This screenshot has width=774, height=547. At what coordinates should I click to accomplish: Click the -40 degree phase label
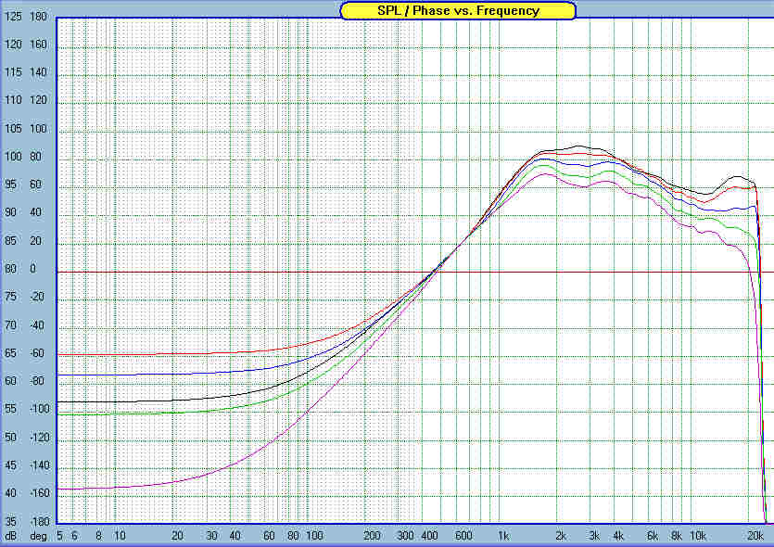click(x=37, y=324)
